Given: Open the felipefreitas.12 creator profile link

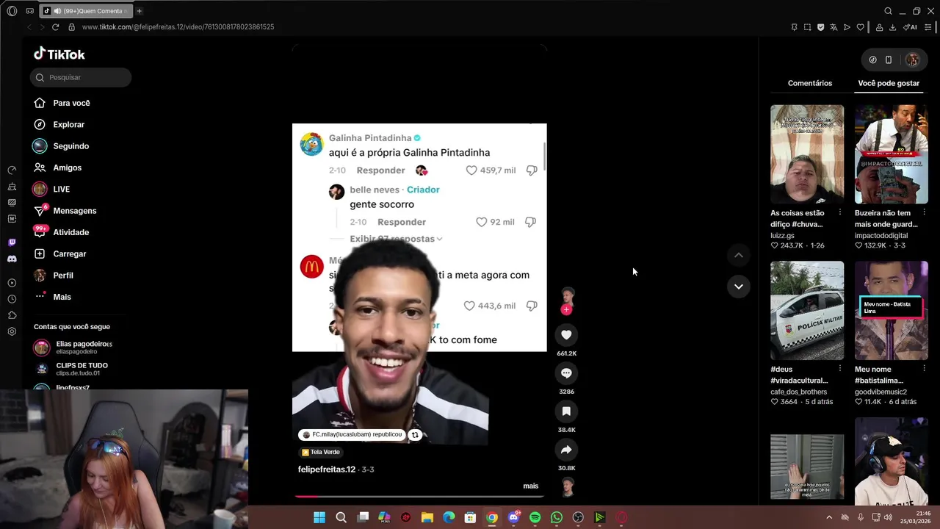Looking at the screenshot, I should (x=327, y=469).
